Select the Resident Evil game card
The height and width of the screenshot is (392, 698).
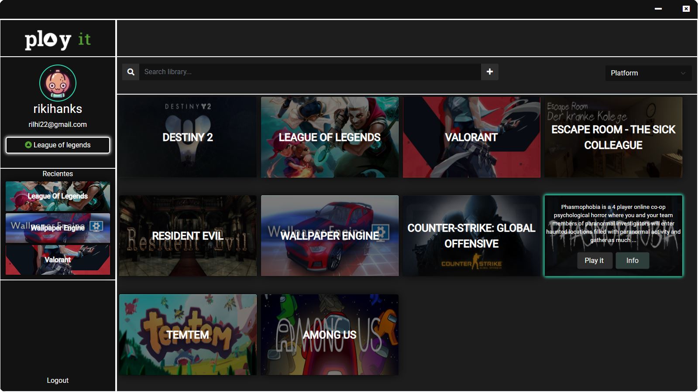(188, 236)
